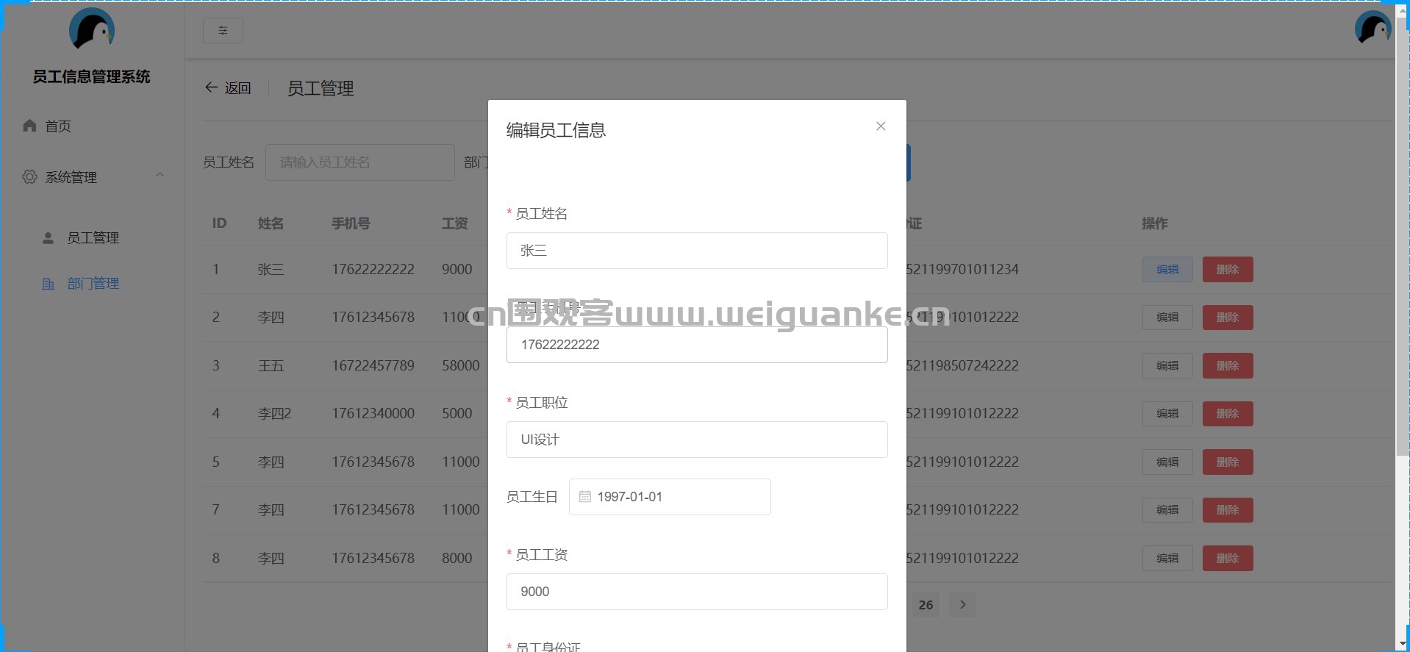The height and width of the screenshot is (652, 1410).
Task: Click the sidebar collapse toggle icon
Action: [x=223, y=31]
